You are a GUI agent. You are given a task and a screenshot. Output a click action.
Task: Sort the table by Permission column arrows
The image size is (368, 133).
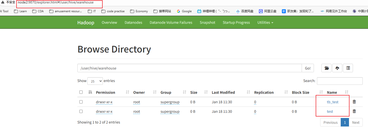tap(127, 92)
